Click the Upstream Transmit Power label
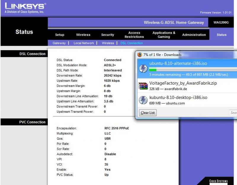 (x=75, y=112)
